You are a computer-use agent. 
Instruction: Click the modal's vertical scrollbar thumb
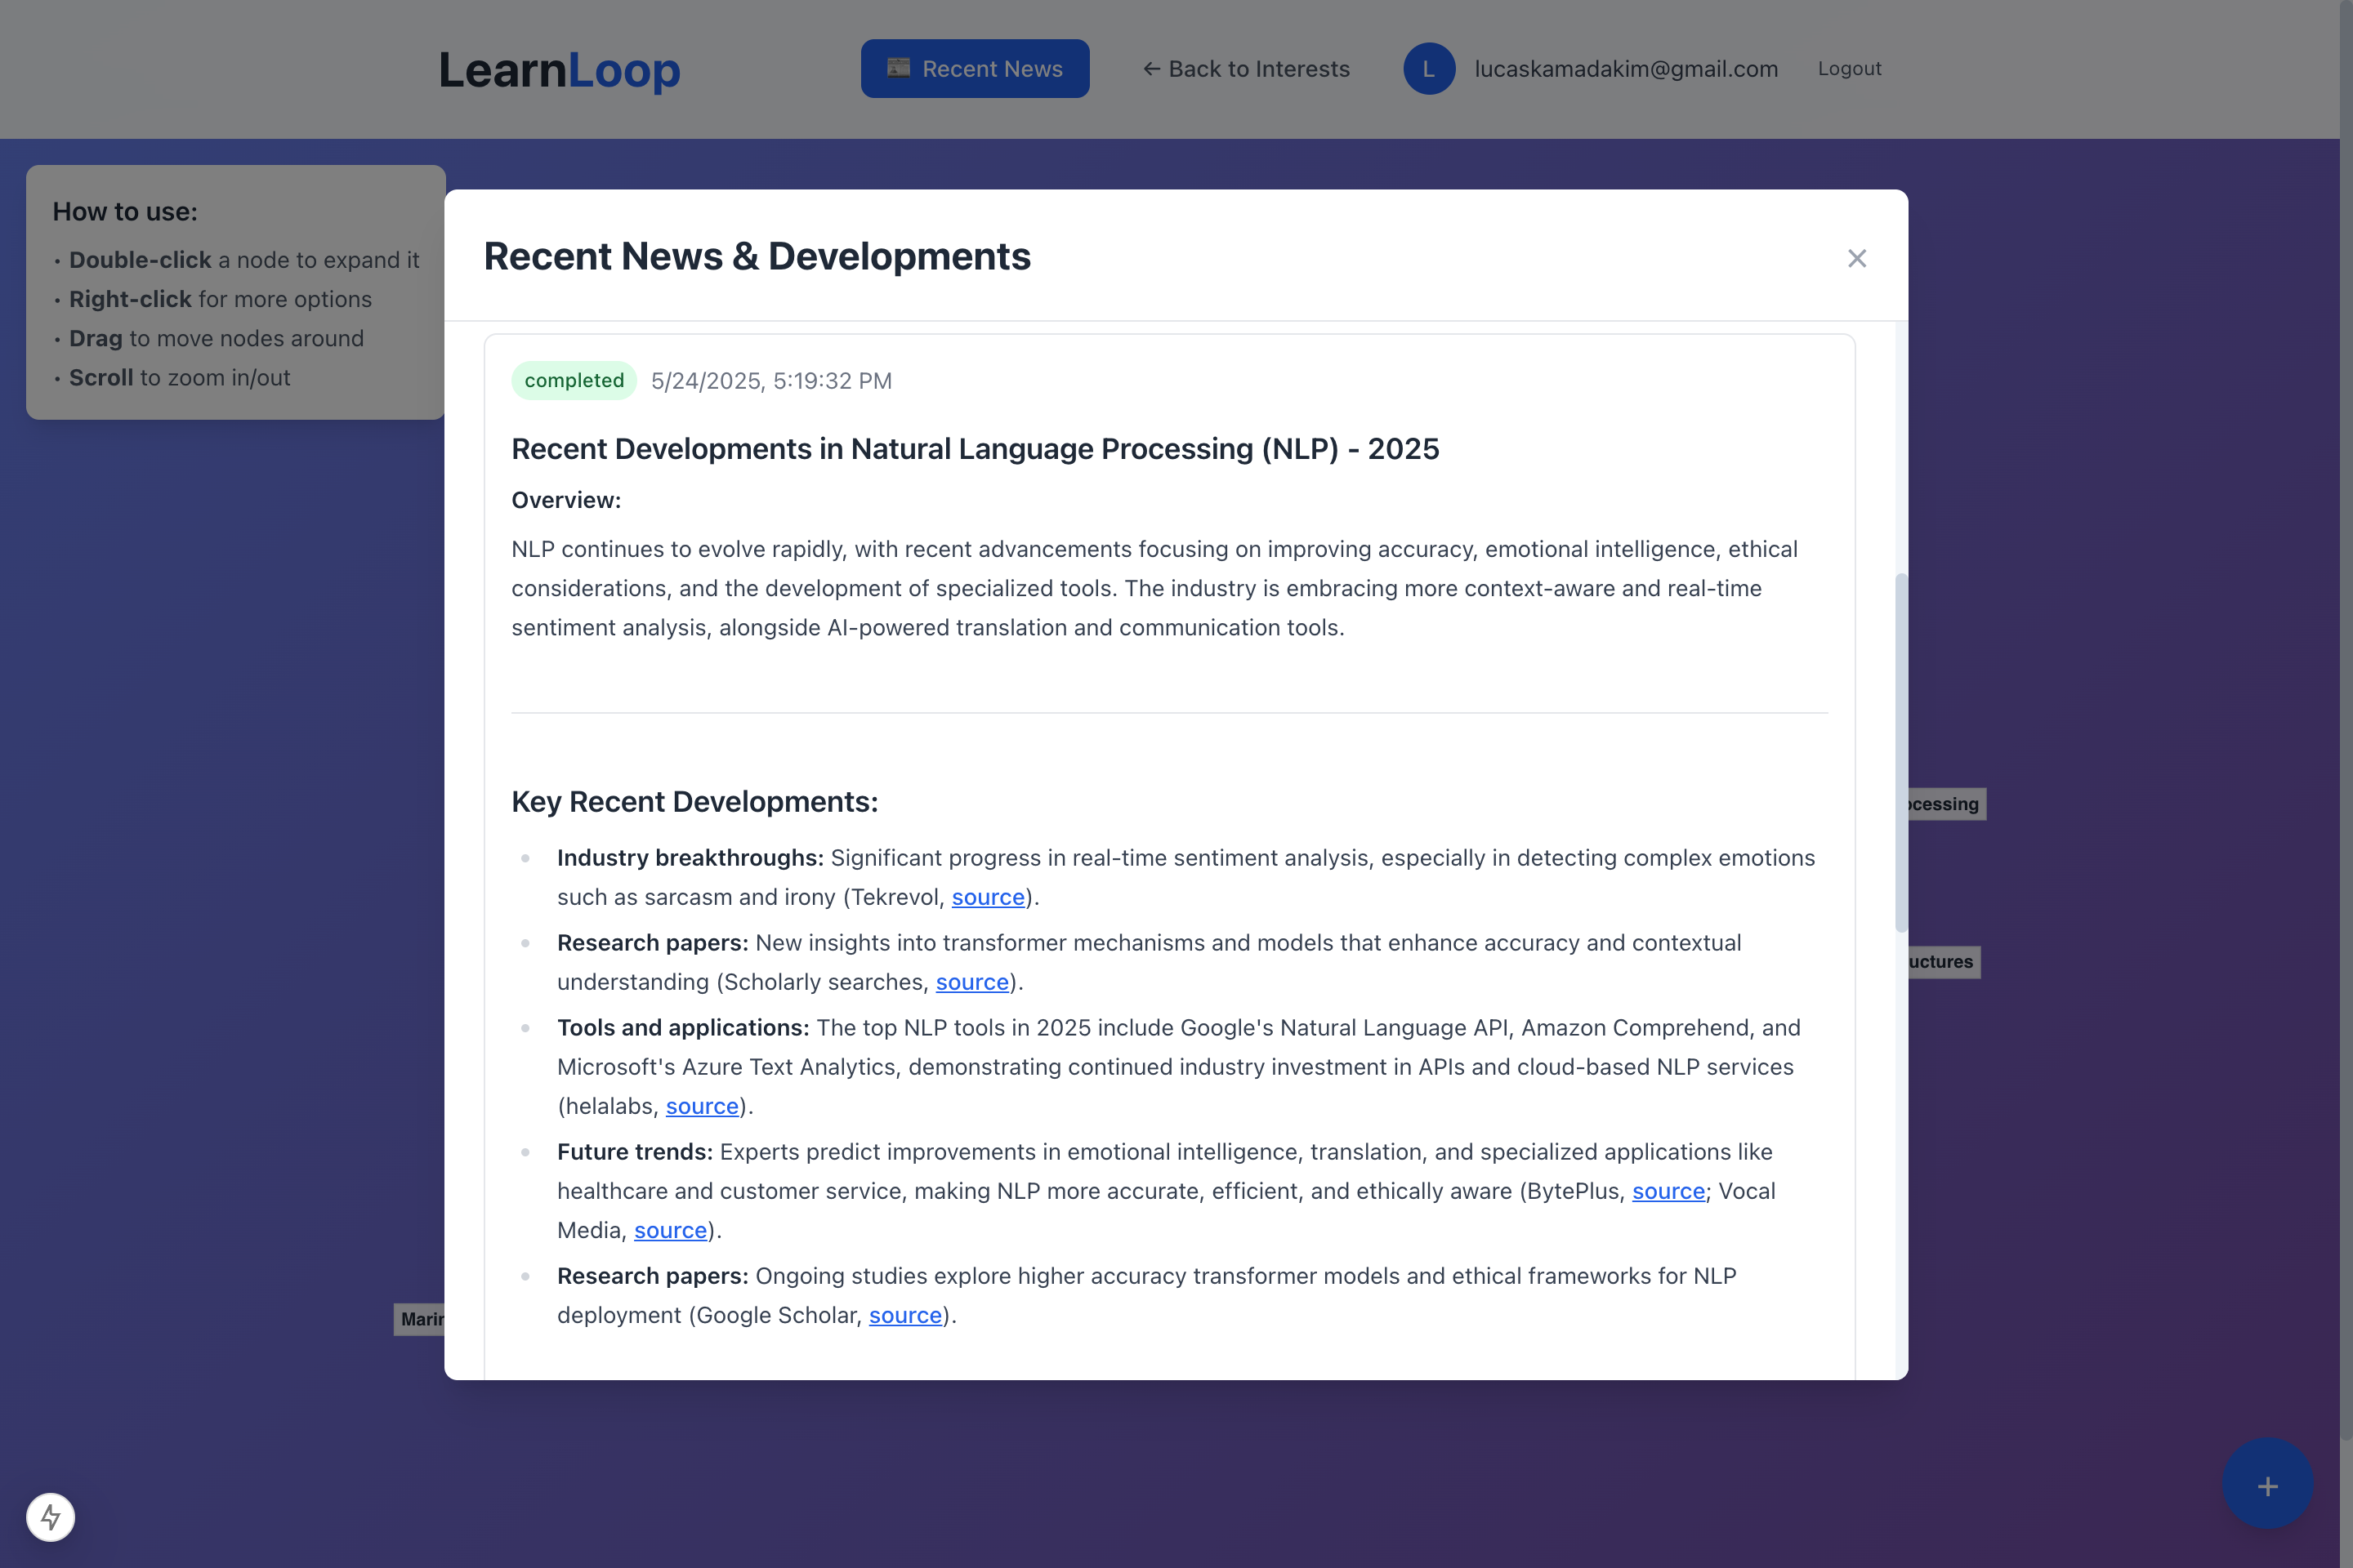tap(1901, 752)
